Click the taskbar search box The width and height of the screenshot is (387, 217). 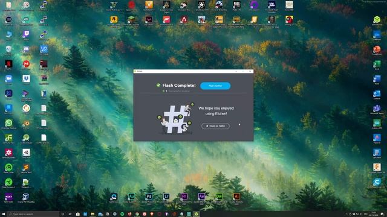34,214
